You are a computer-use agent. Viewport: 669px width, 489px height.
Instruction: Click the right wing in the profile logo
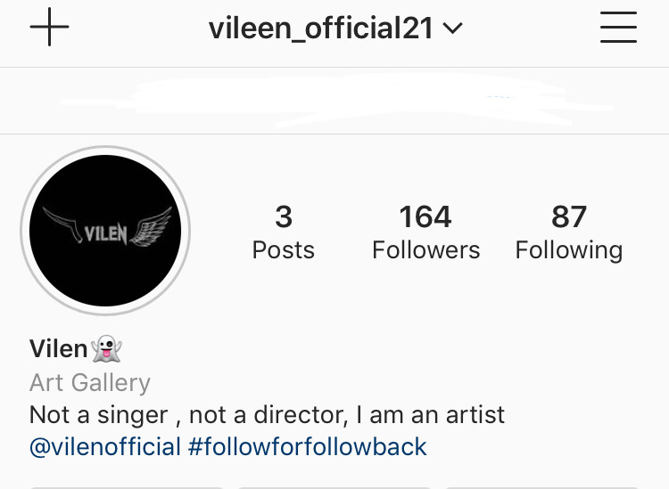(150, 227)
